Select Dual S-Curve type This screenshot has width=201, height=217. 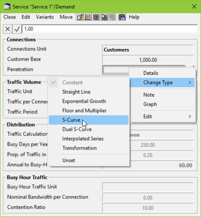pos(89,129)
